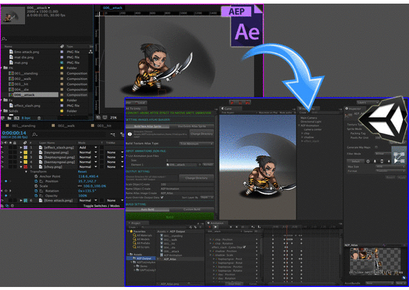Screen dimensions: 409x290
Task: Click the After Effects project panel search icon
Action: 4,39
